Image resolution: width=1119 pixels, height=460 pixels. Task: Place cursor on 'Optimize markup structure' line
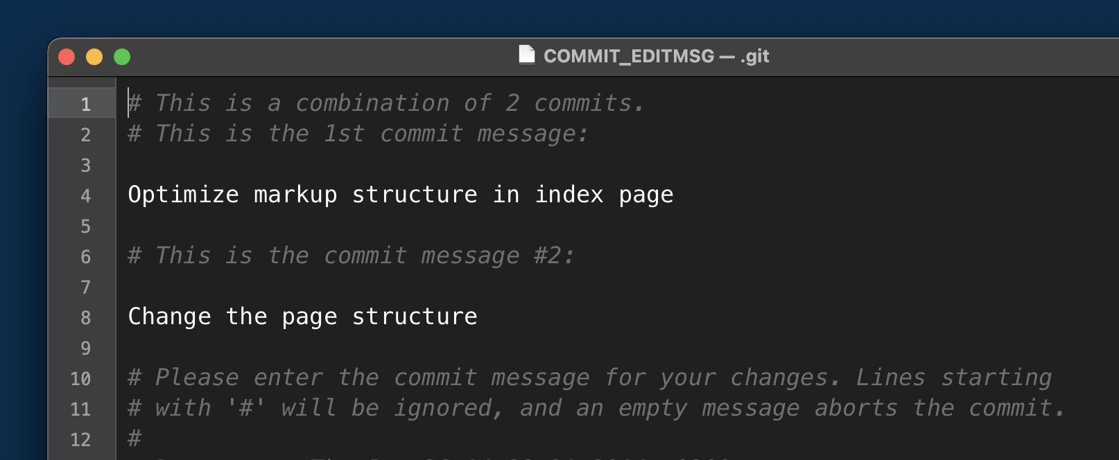point(400,195)
